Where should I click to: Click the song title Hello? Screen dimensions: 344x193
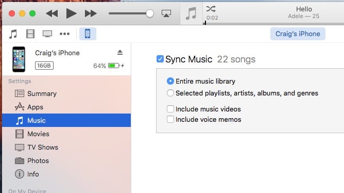tap(304, 9)
